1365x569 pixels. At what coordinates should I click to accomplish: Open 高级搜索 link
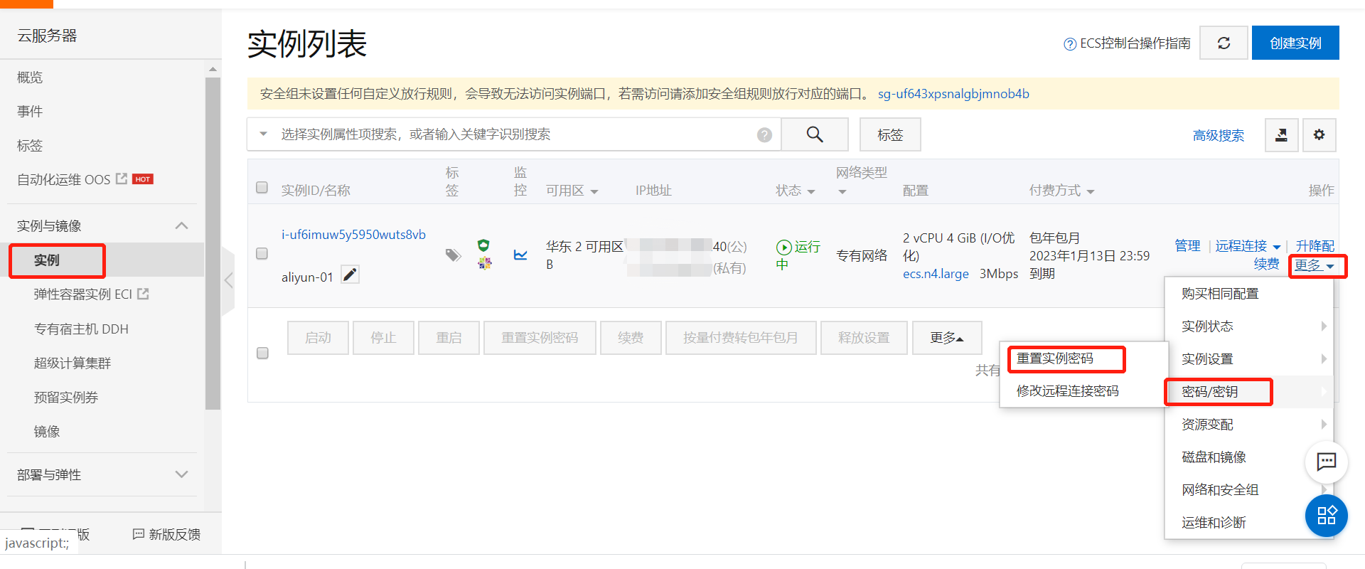pyautogui.click(x=1219, y=136)
